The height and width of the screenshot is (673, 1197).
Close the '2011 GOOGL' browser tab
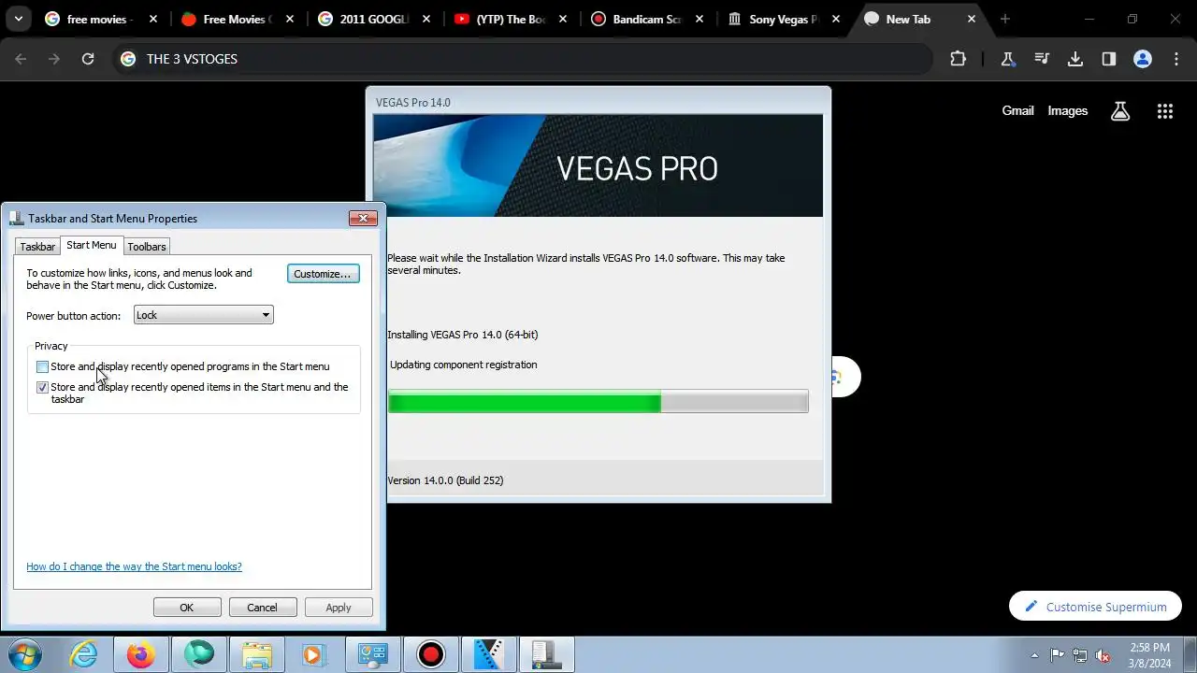click(425, 19)
